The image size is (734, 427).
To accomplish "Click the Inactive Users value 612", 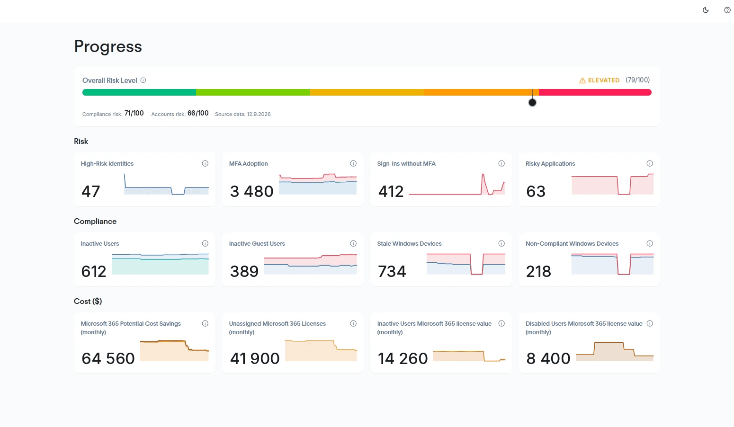I will pos(94,271).
